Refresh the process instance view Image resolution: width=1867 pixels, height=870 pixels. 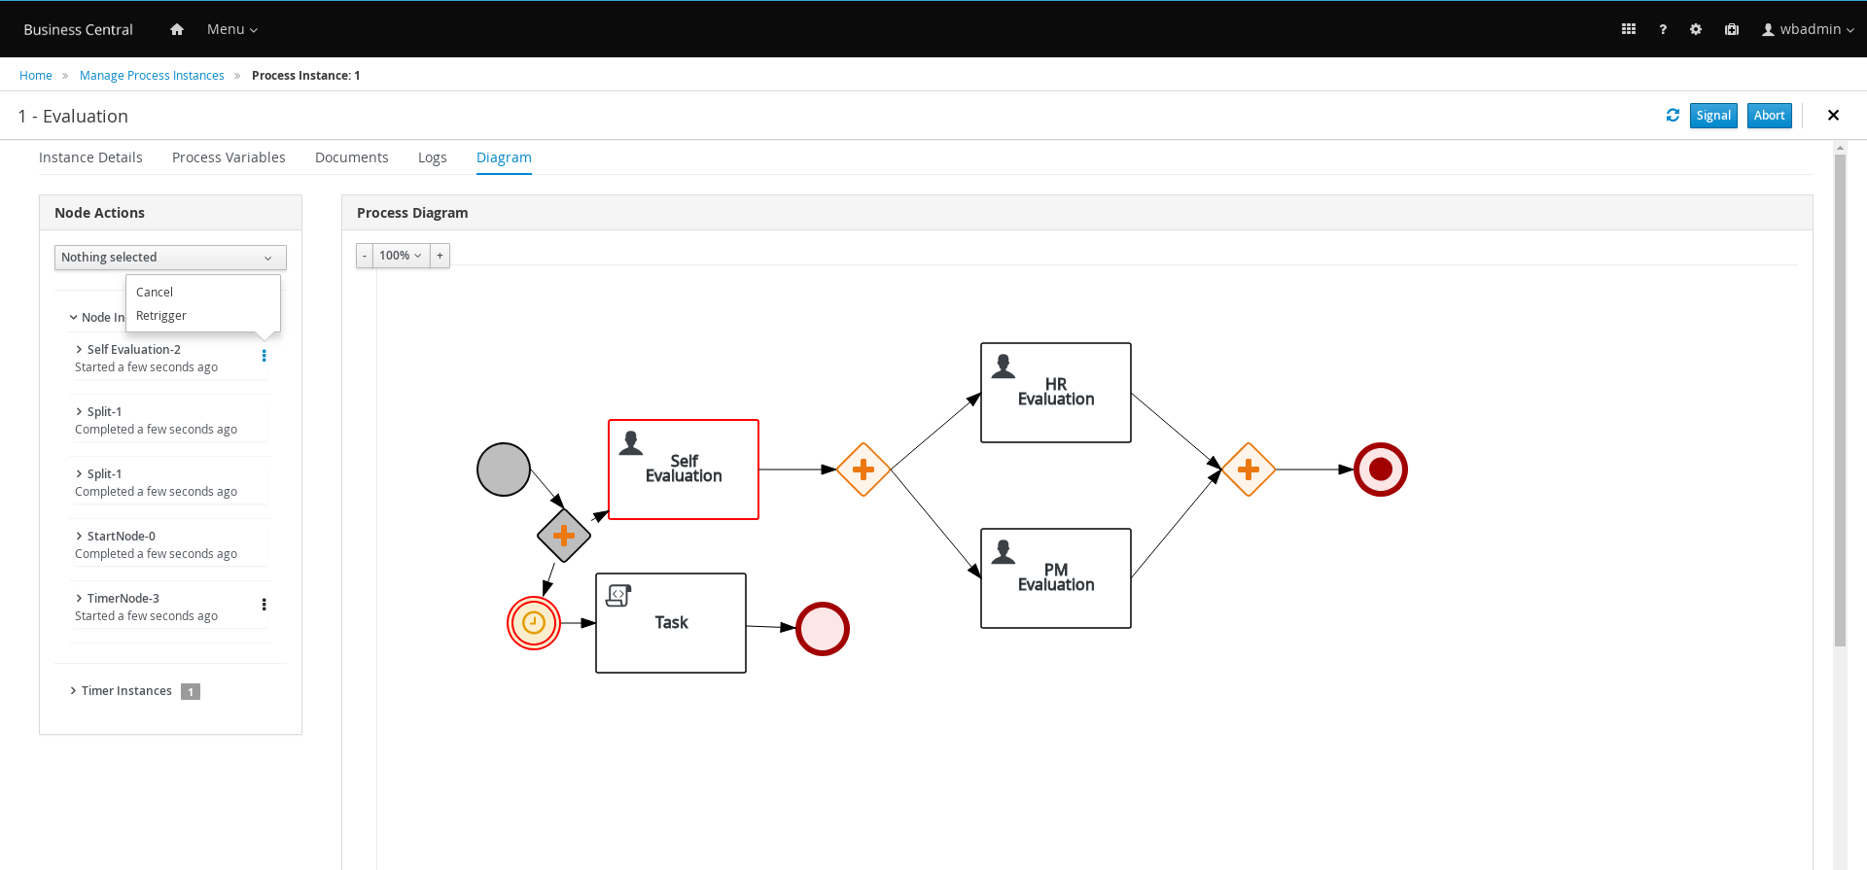click(1673, 116)
